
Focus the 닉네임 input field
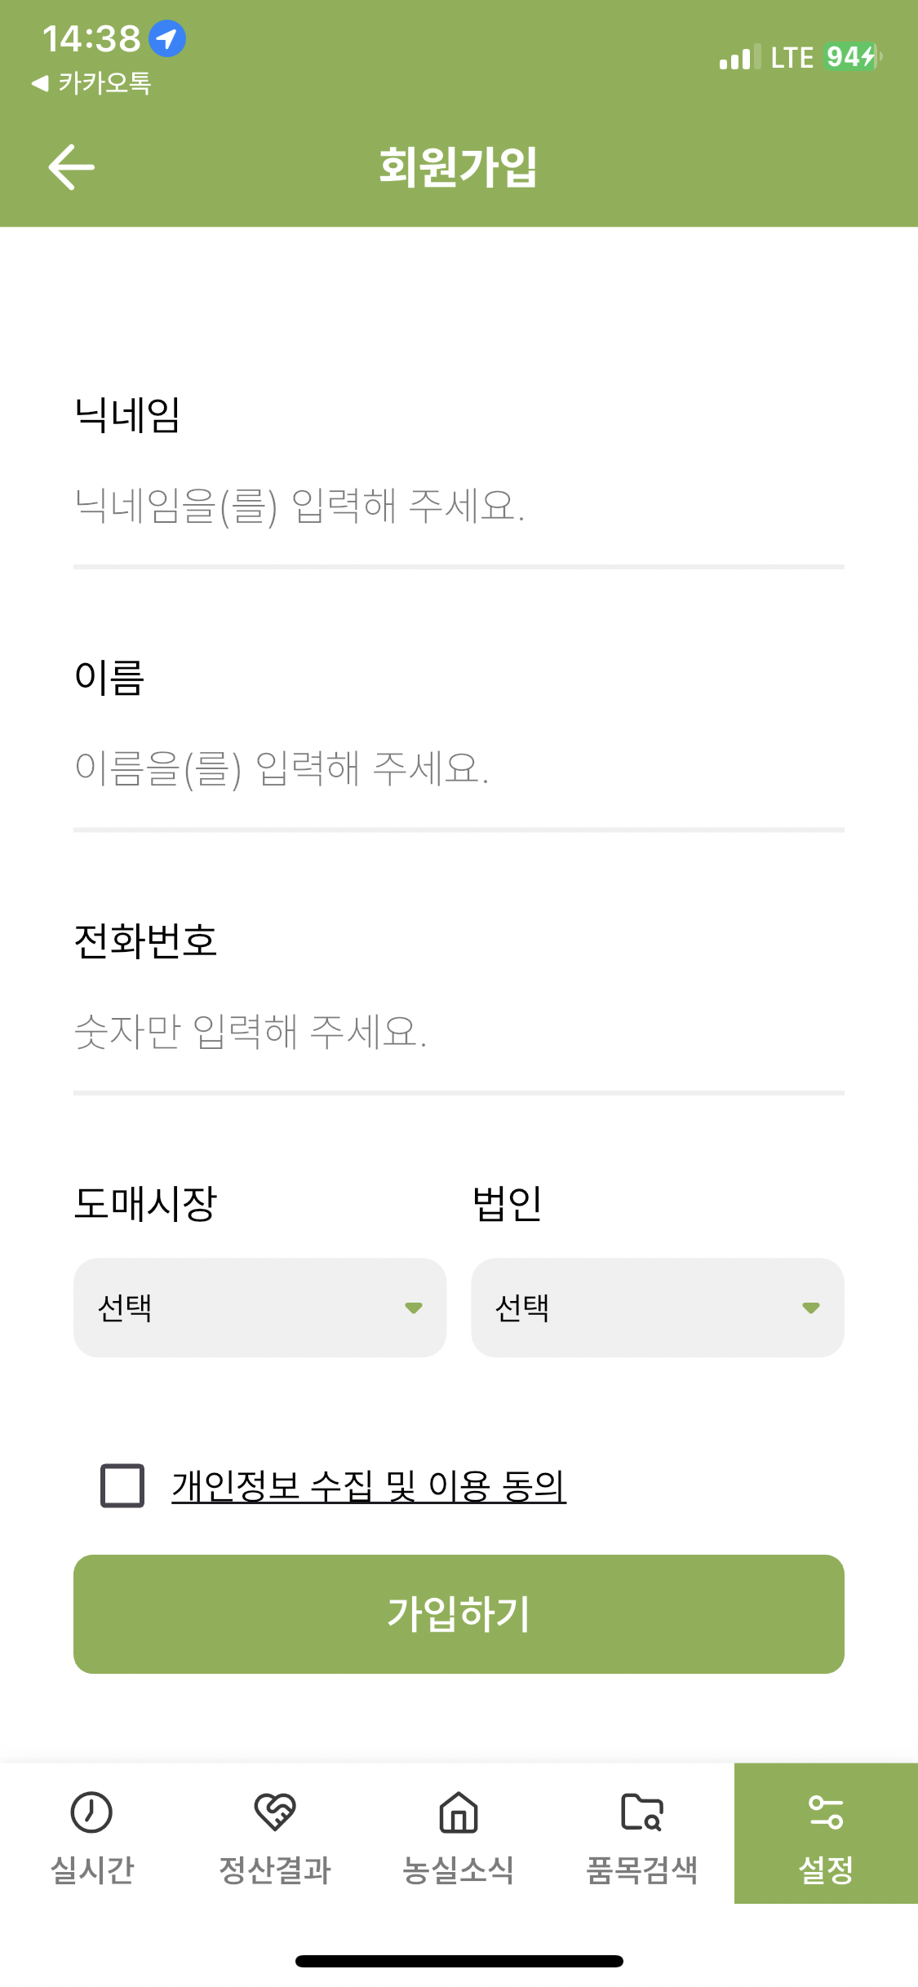tap(459, 506)
